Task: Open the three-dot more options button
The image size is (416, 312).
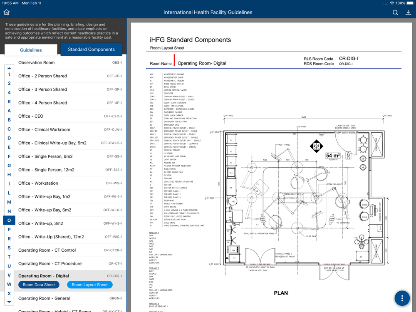Action: click(402, 298)
